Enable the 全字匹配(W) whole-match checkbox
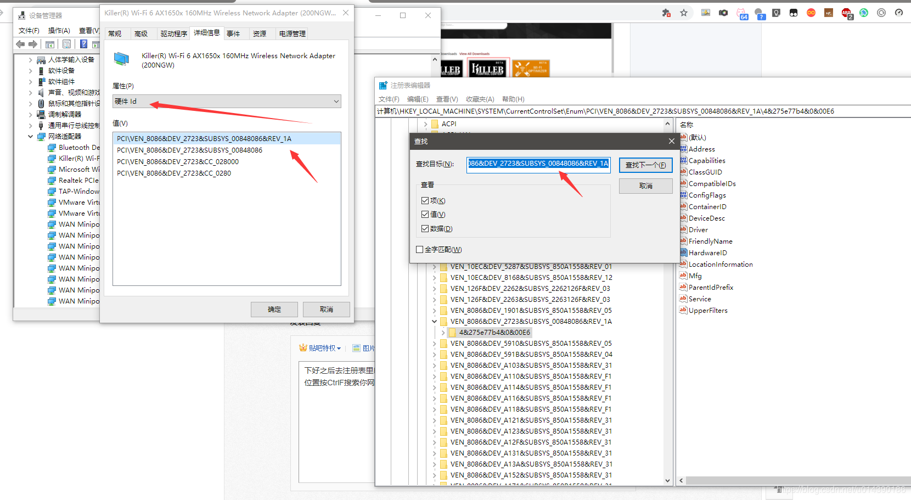911x500 pixels. [419, 249]
